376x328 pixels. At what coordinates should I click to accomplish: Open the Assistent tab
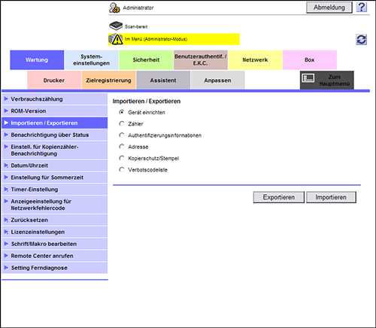click(163, 80)
